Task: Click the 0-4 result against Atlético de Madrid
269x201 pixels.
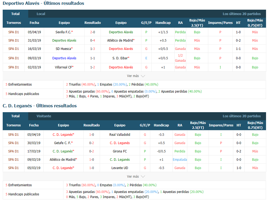Action: coord(93,41)
